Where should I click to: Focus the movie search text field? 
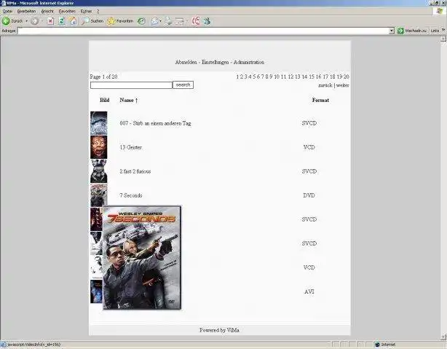coord(131,85)
